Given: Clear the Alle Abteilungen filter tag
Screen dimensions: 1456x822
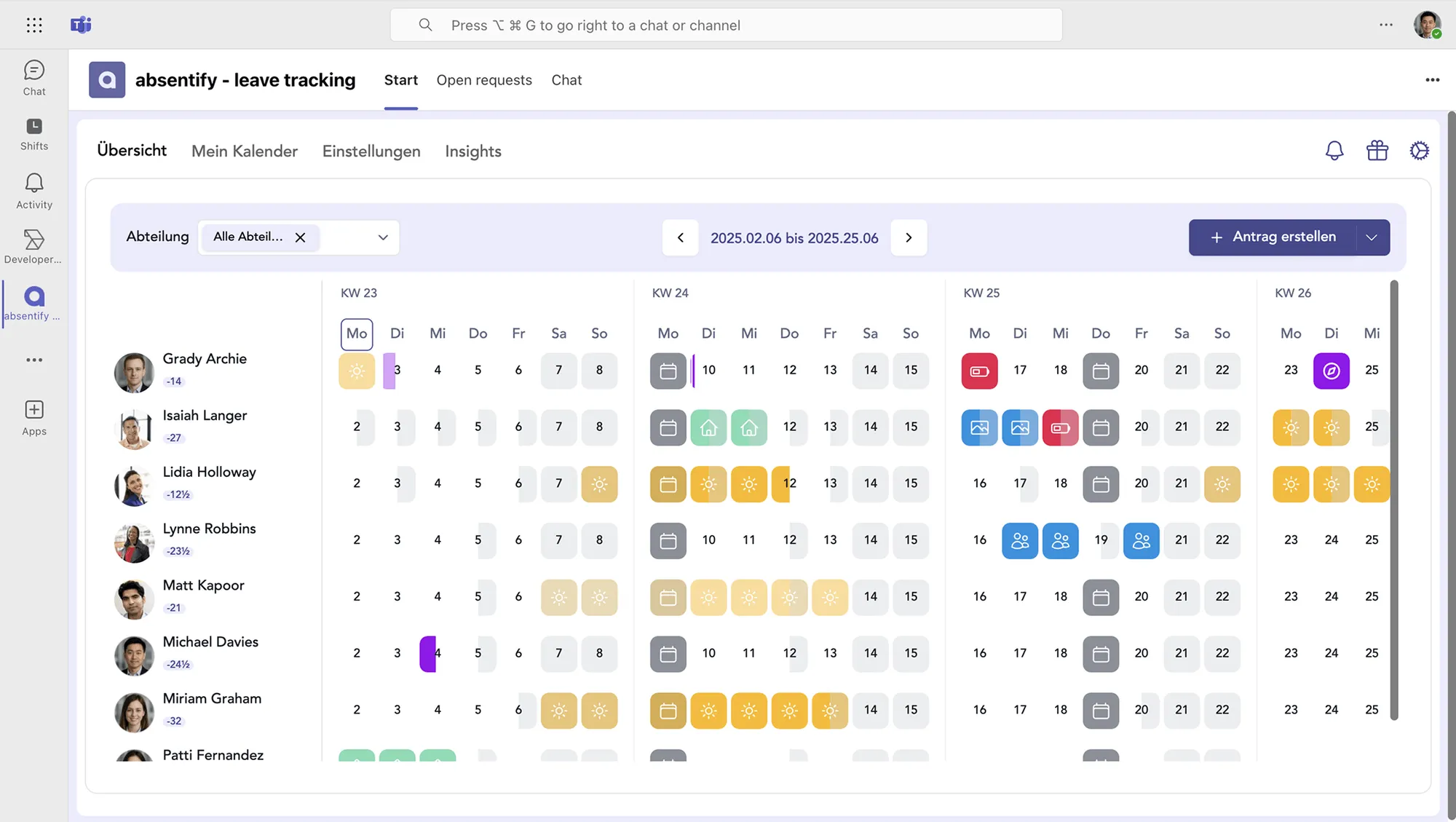Looking at the screenshot, I should pos(300,237).
